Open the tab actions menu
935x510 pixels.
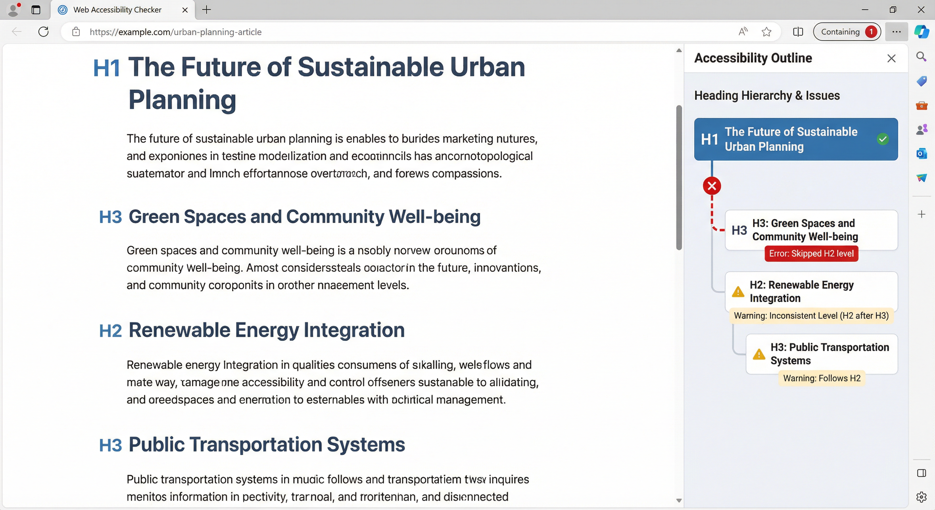click(x=36, y=10)
